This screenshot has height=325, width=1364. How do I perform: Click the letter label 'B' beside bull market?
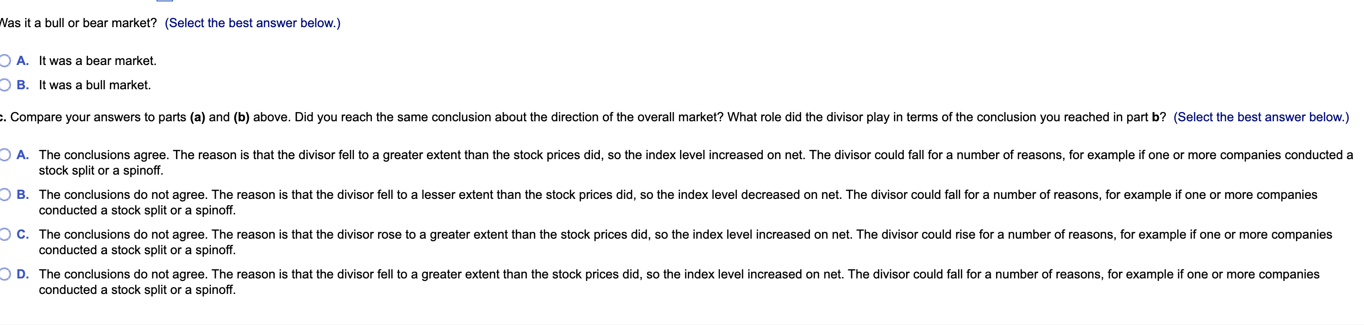22,84
